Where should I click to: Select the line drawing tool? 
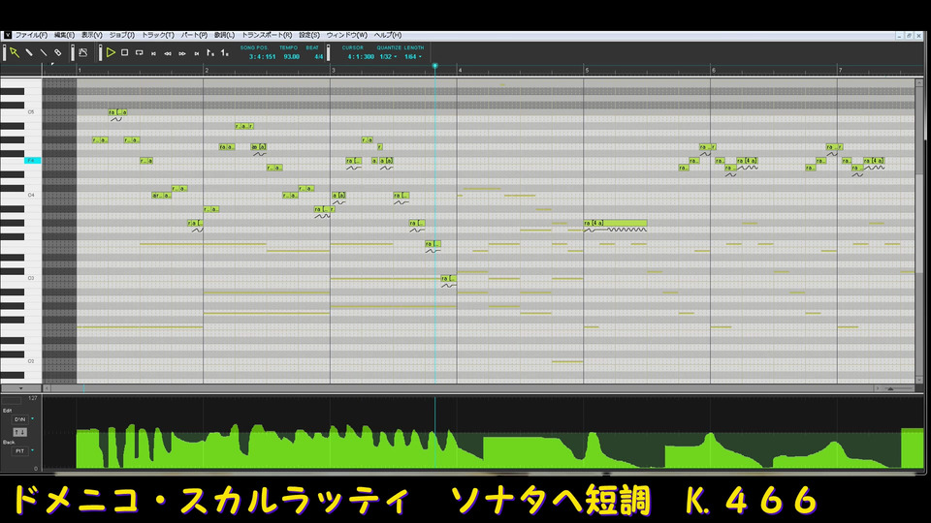[x=44, y=52]
